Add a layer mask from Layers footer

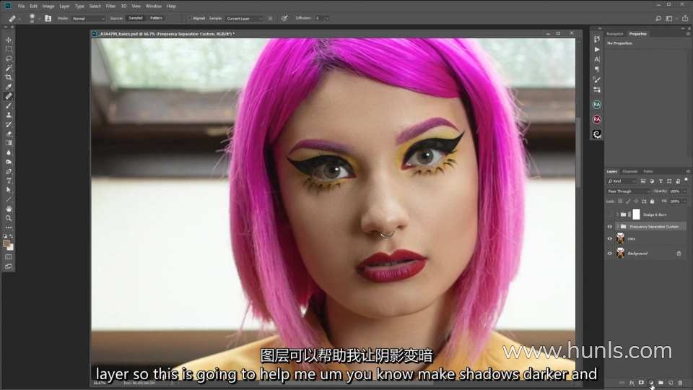coord(641,383)
